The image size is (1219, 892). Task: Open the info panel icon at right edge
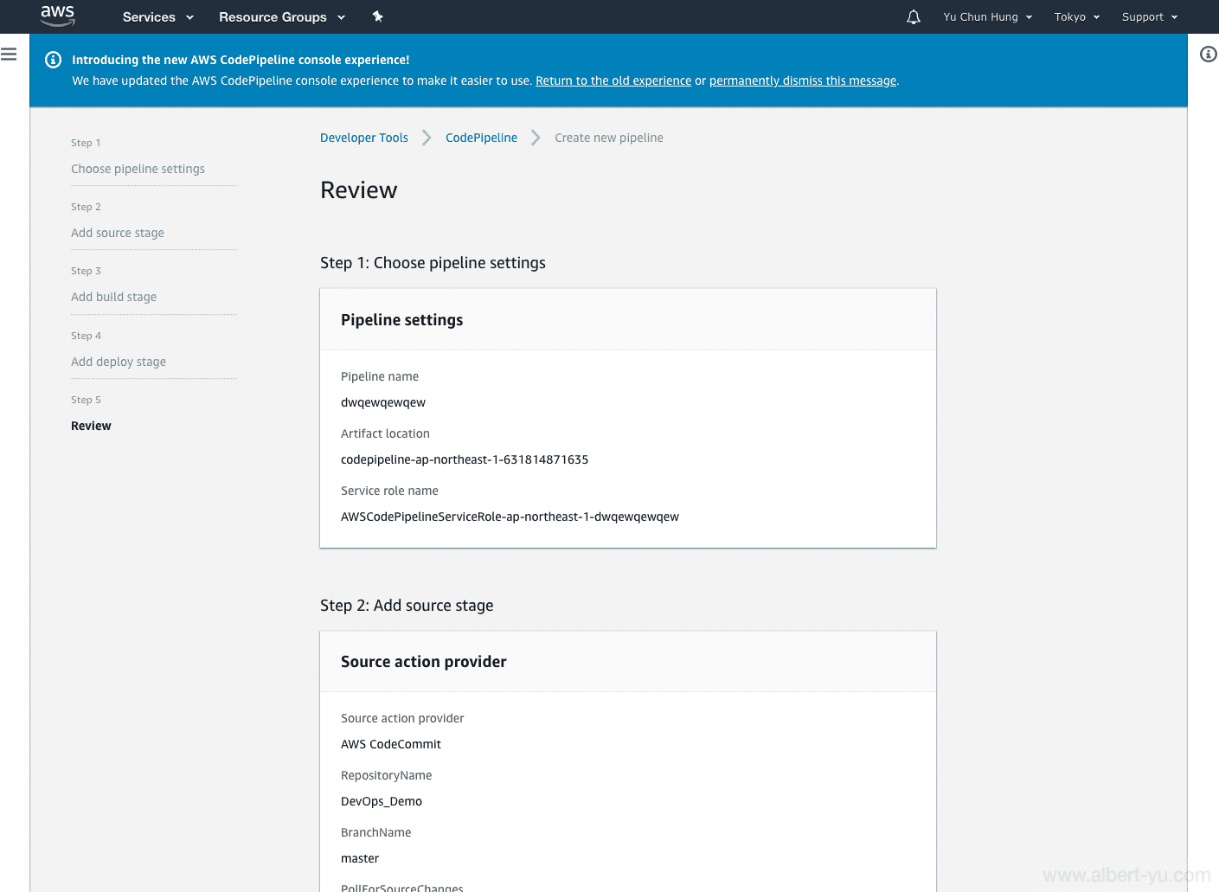[x=1209, y=55]
